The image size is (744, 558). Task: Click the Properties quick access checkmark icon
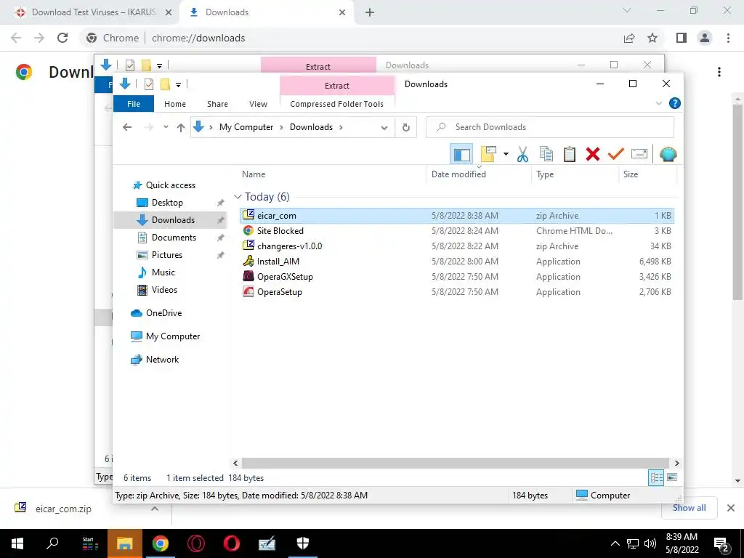coord(148,84)
